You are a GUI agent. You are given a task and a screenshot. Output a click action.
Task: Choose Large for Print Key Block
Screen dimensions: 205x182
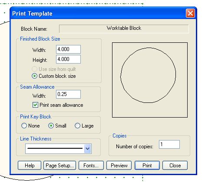[x=77, y=126]
